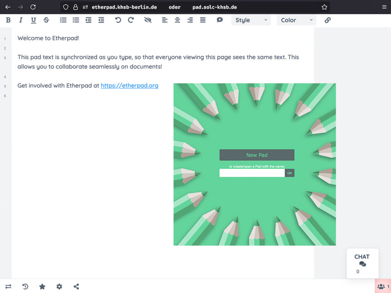The image size is (391, 293).
Task: Open import/export with arrows icon
Action: (x=8, y=287)
